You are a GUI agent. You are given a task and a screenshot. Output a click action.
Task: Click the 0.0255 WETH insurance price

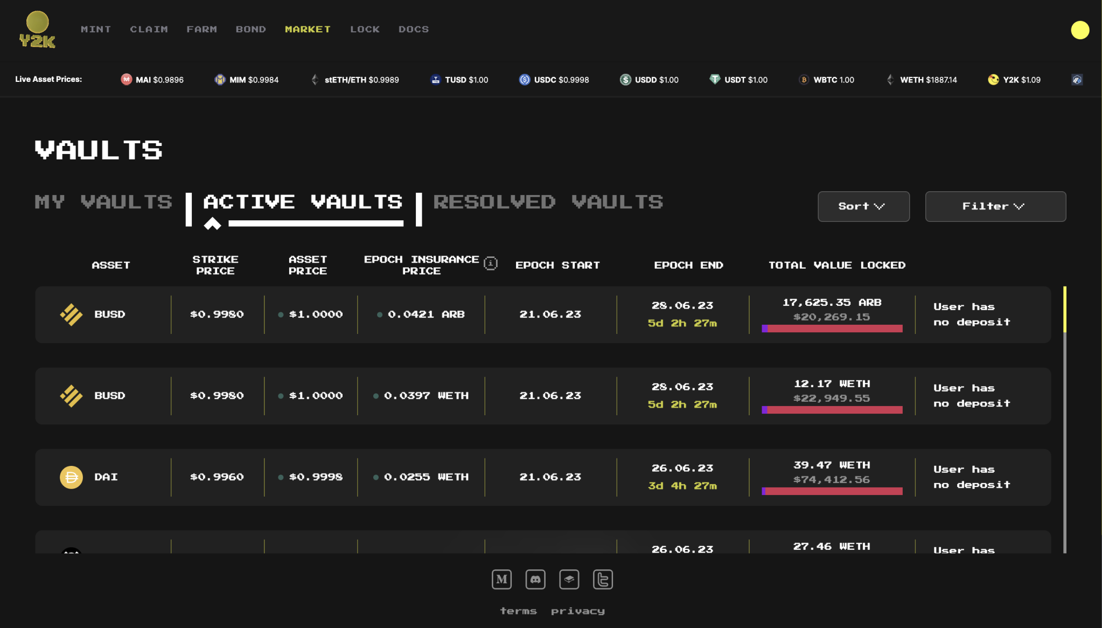pyautogui.click(x=426, y=477)
